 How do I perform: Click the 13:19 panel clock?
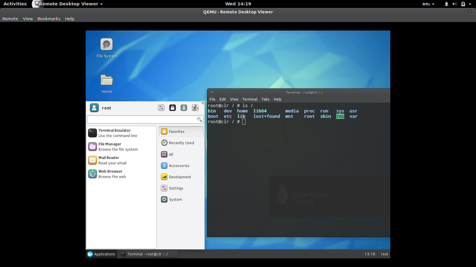click(370, 254)
